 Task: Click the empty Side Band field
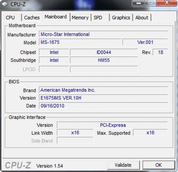(x=75, y=140)
